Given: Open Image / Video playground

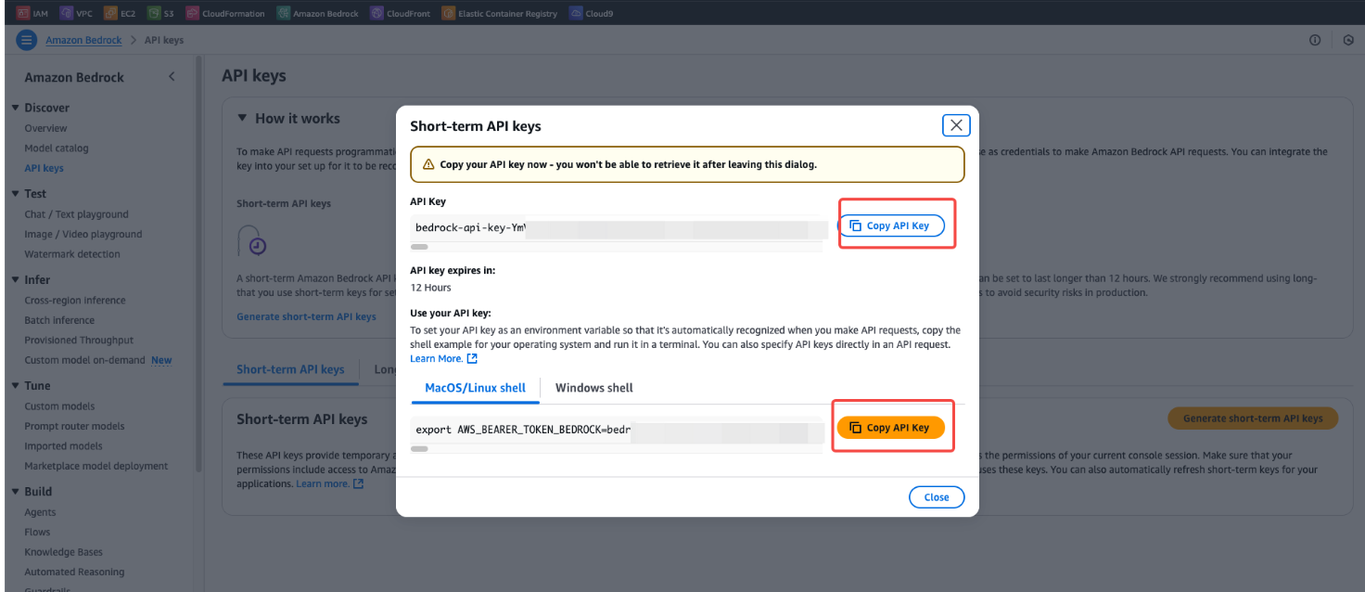Looking at the screenshot, I should point(83,234).
